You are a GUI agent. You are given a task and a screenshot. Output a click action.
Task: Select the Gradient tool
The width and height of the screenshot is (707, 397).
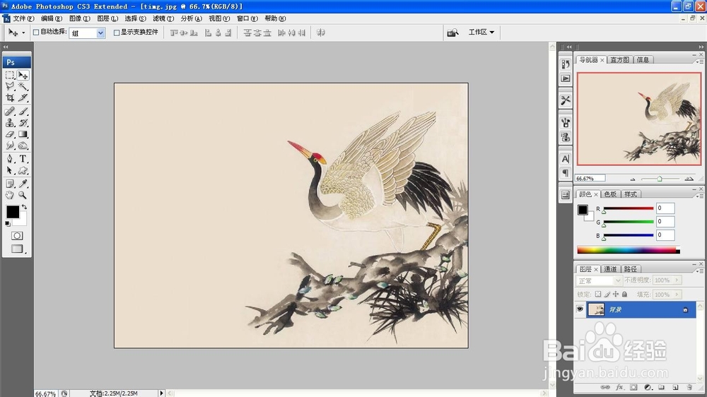tap(23, 134)
